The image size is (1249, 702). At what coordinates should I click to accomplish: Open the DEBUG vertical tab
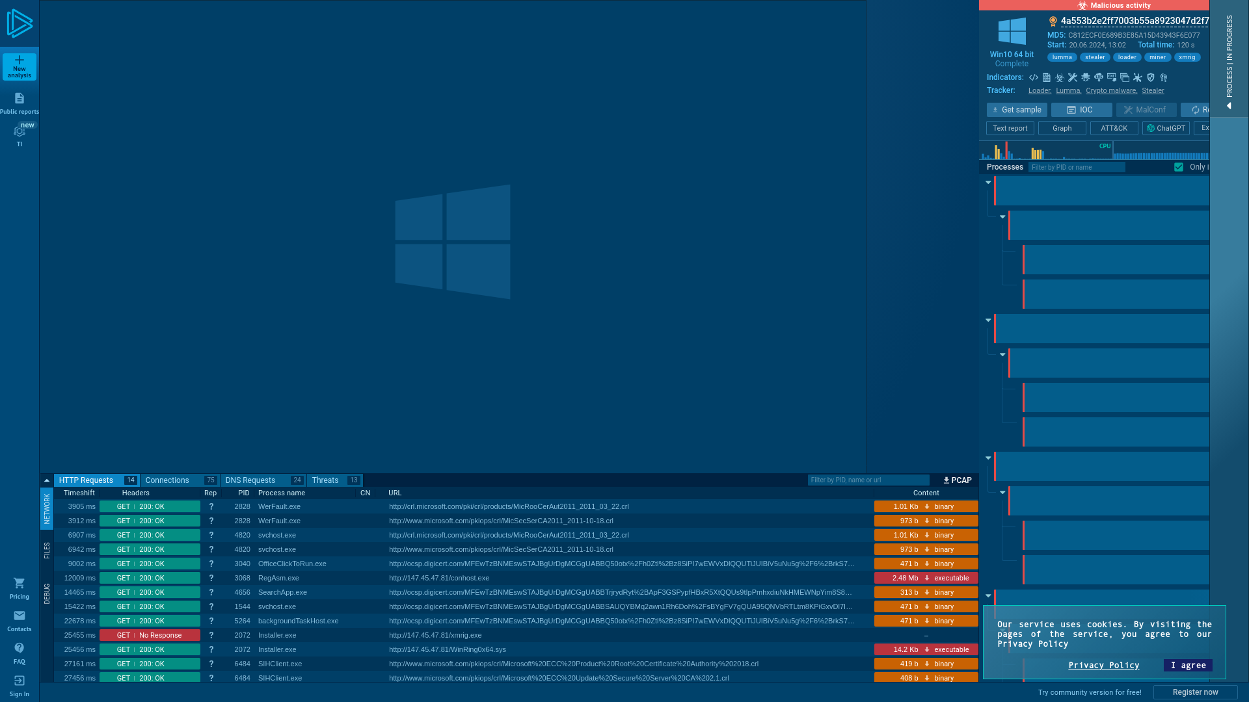[47, 594]
